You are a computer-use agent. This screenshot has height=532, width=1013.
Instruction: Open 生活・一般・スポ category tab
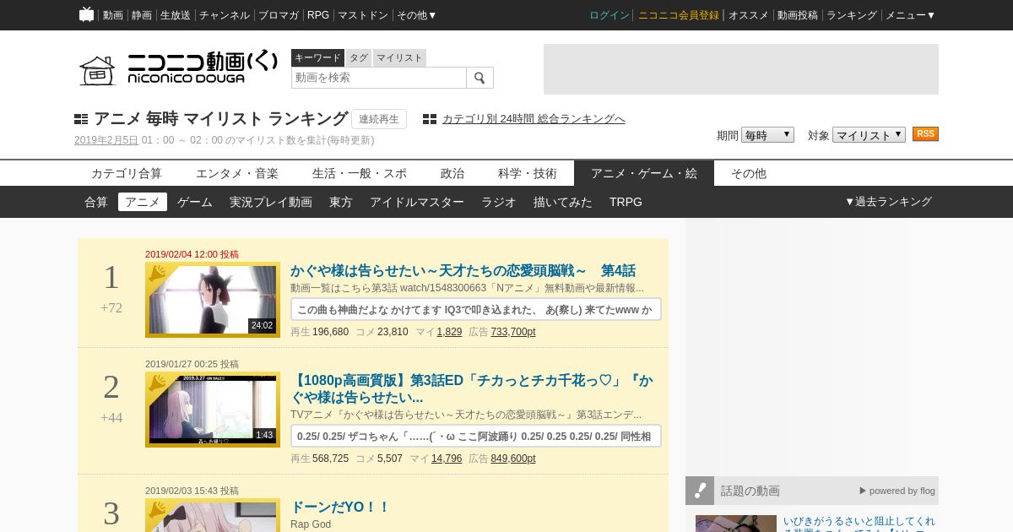click(x=360, y=173)
